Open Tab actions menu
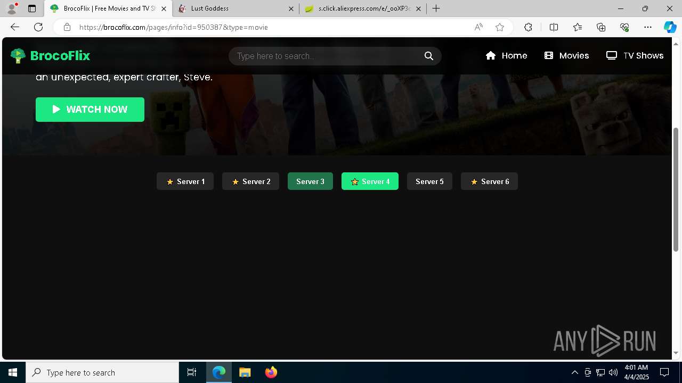This screenshot has width=682, height=383. [32, 9]
